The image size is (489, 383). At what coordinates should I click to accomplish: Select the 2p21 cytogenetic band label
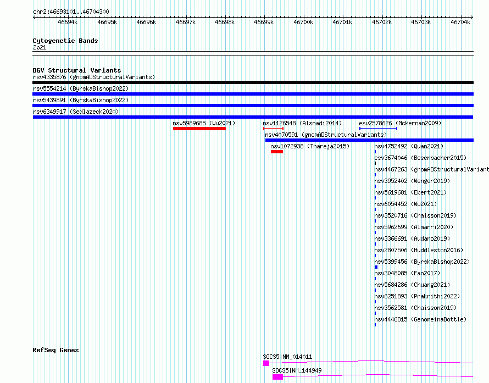click(x=40, y=47)
